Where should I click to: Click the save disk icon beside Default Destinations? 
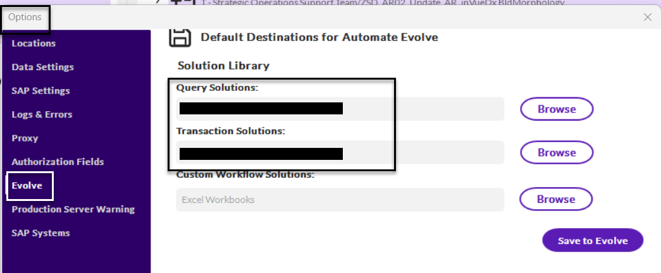[180, 37]
